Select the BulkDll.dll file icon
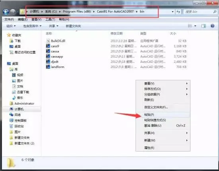The height and width of the screenshot is (171, 219). [x=48, y=41]
